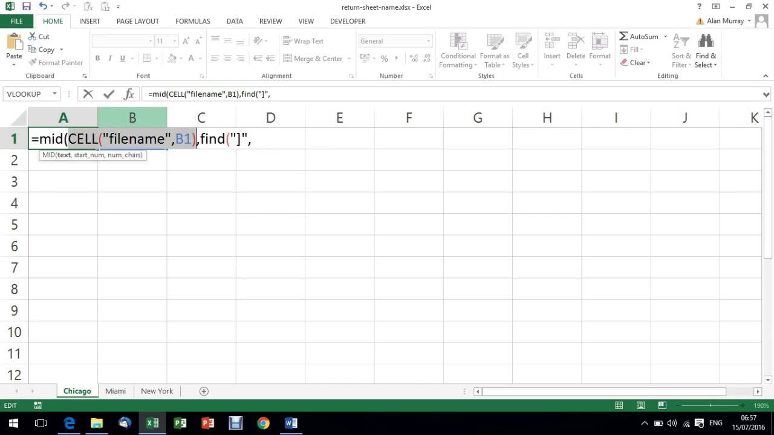Click the Undo arrow icon
Viewport: 774px width, 435px height.
pos(43,7)
